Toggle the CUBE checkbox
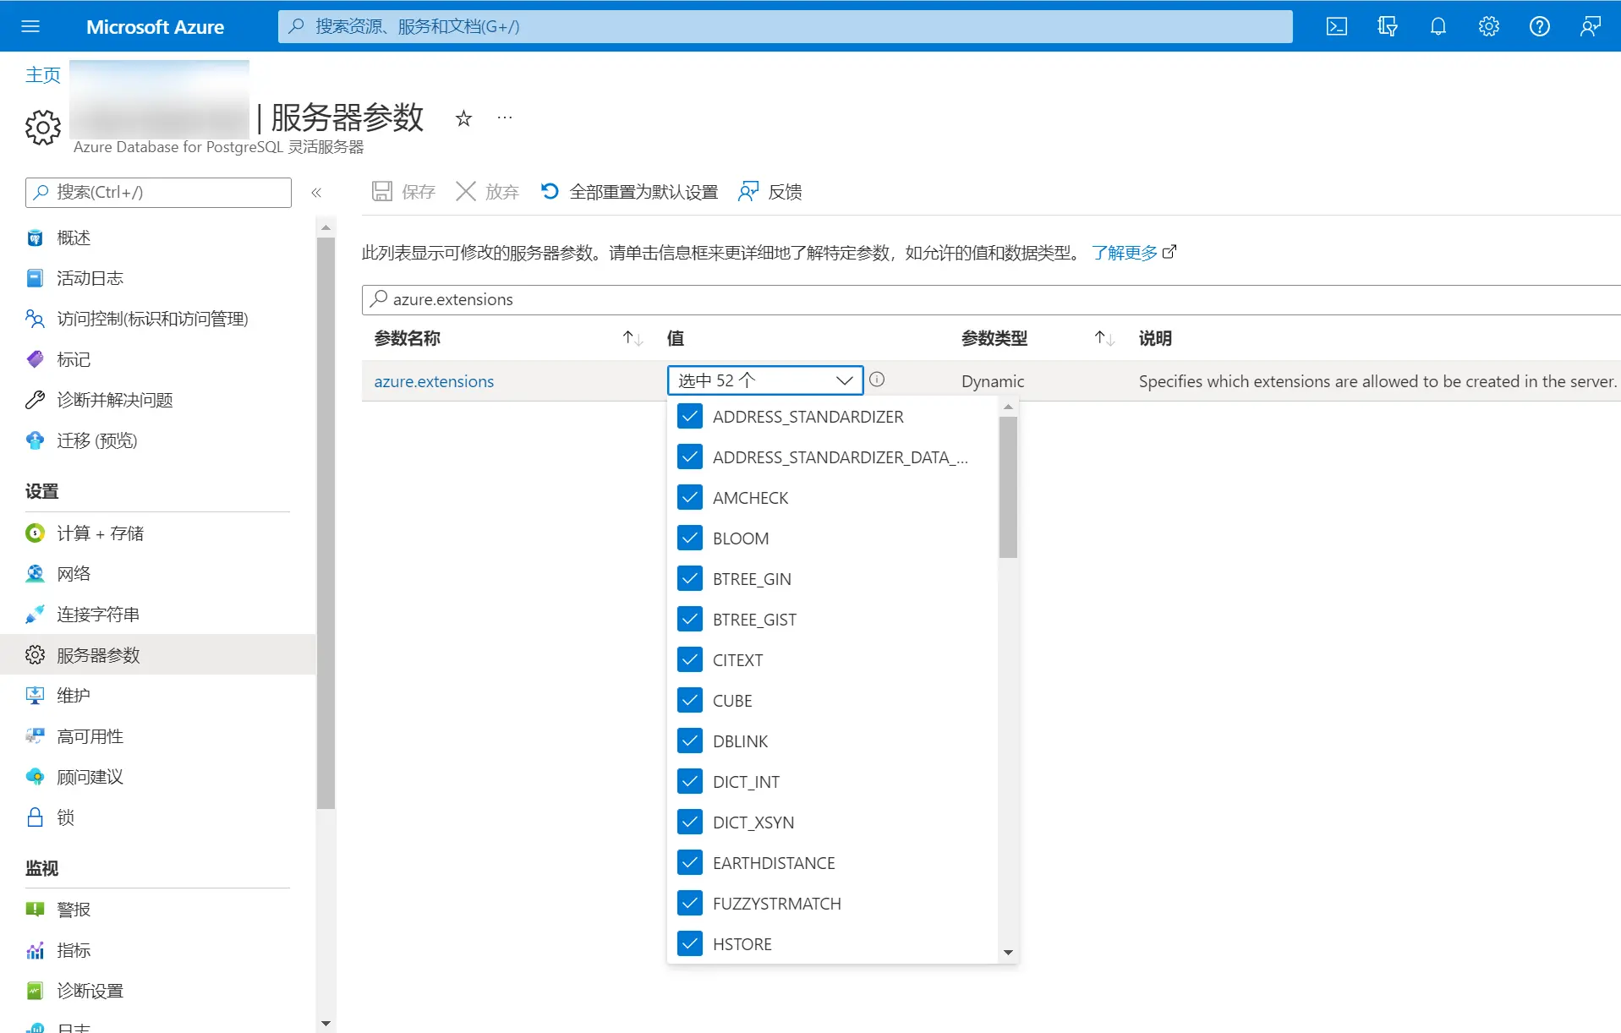Screen dimensions: 1621x1033 (690, 700)
